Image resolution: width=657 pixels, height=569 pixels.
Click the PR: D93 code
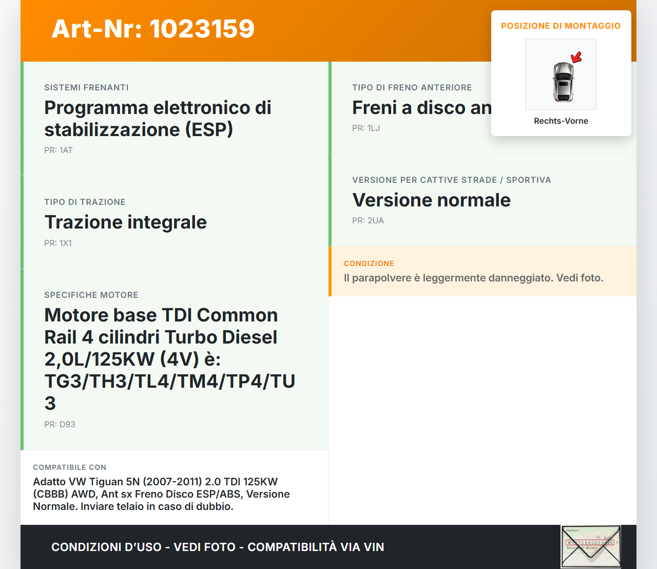[x=60, y=424]
